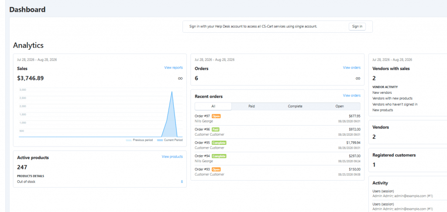Switch to the Complete orders tab
Screen dimensions: 447x212
pyautogui.click(x=295, y=106)
